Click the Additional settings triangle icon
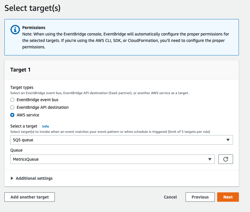250x212 pixels. [12, 178]
